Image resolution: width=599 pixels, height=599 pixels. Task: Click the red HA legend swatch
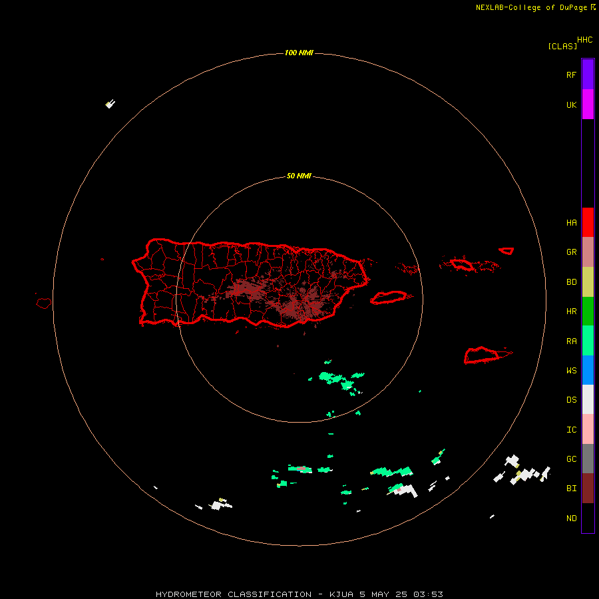588,222
